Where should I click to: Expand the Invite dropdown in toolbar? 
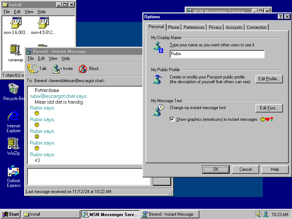click(61, 69)
